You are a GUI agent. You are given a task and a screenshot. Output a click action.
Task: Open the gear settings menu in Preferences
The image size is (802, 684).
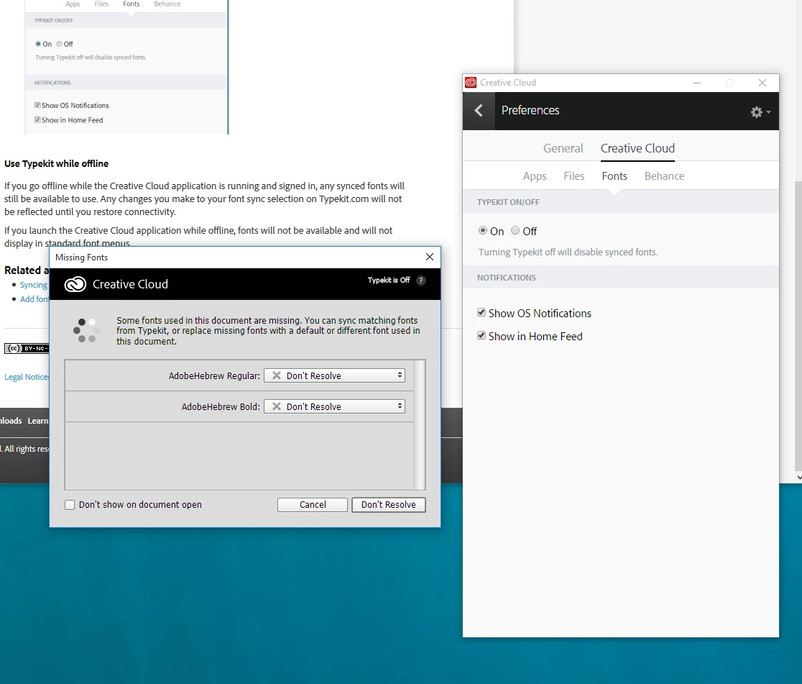coord(760,112)
